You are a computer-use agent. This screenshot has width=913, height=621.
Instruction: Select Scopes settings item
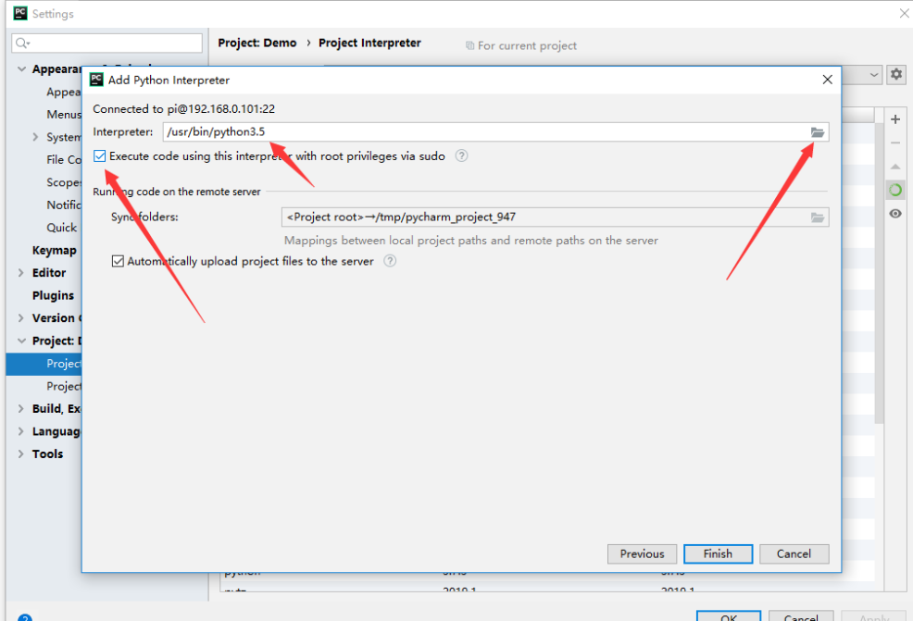(x=64, y=182)
